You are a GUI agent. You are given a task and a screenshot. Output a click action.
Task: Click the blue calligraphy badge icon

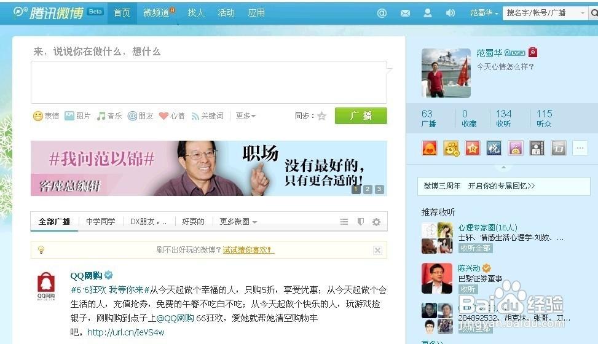coord(494,148)
